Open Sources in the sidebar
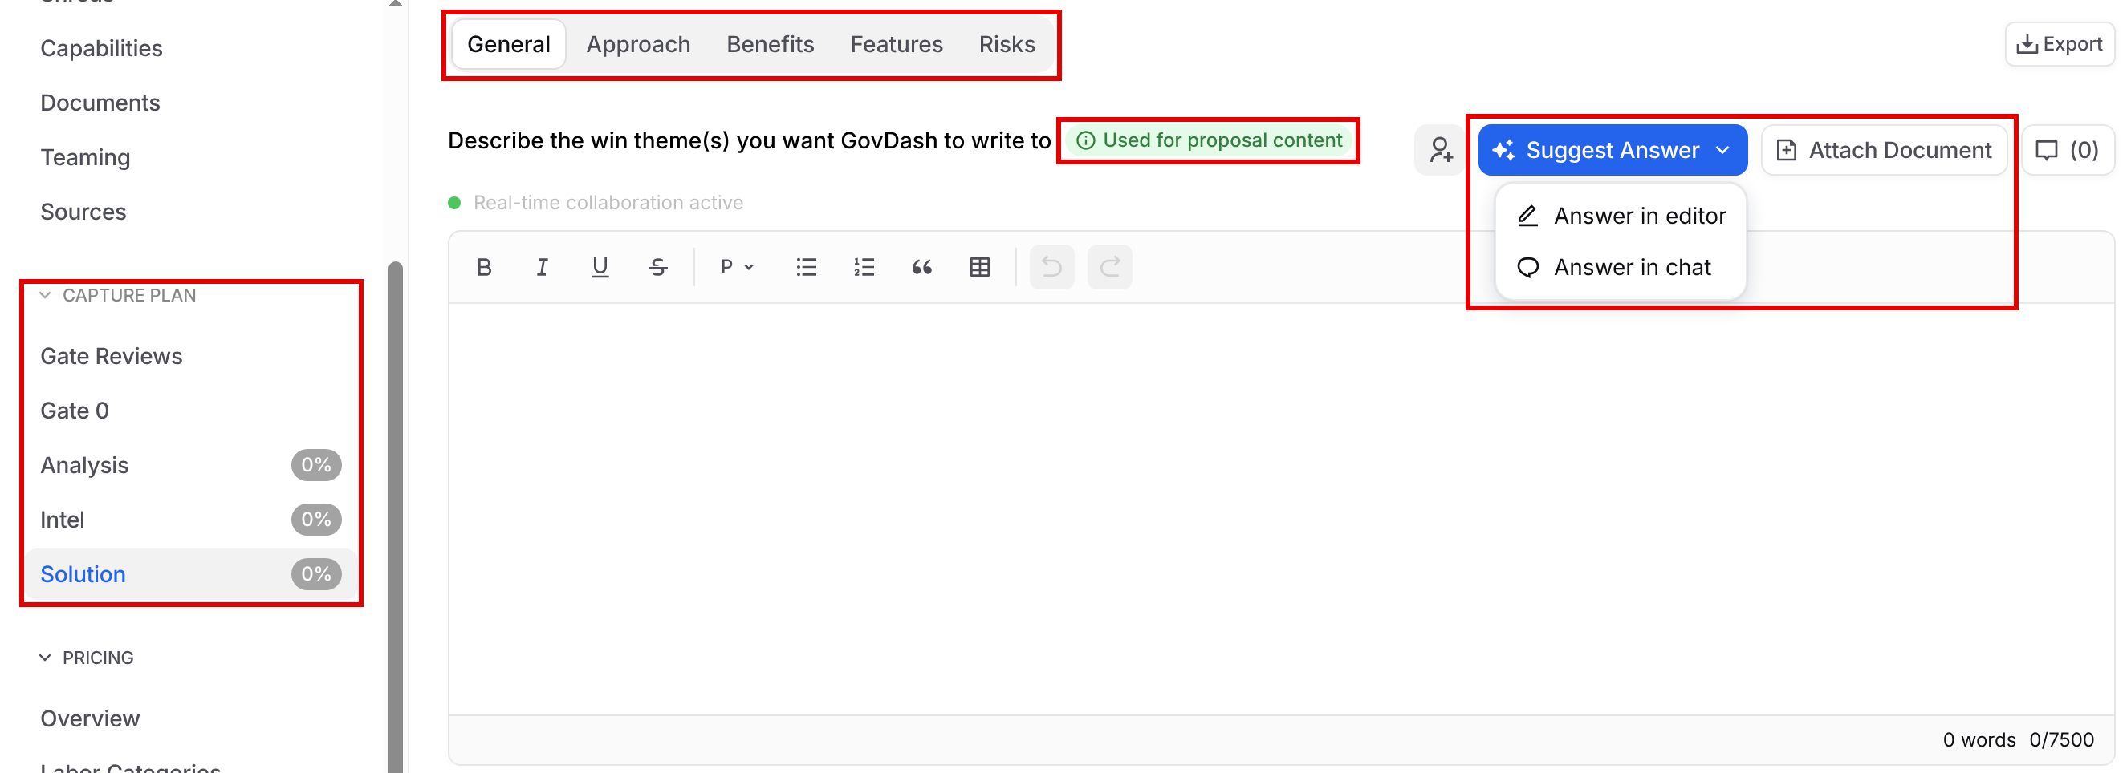 pyautogui.click(x=83, y=212)
